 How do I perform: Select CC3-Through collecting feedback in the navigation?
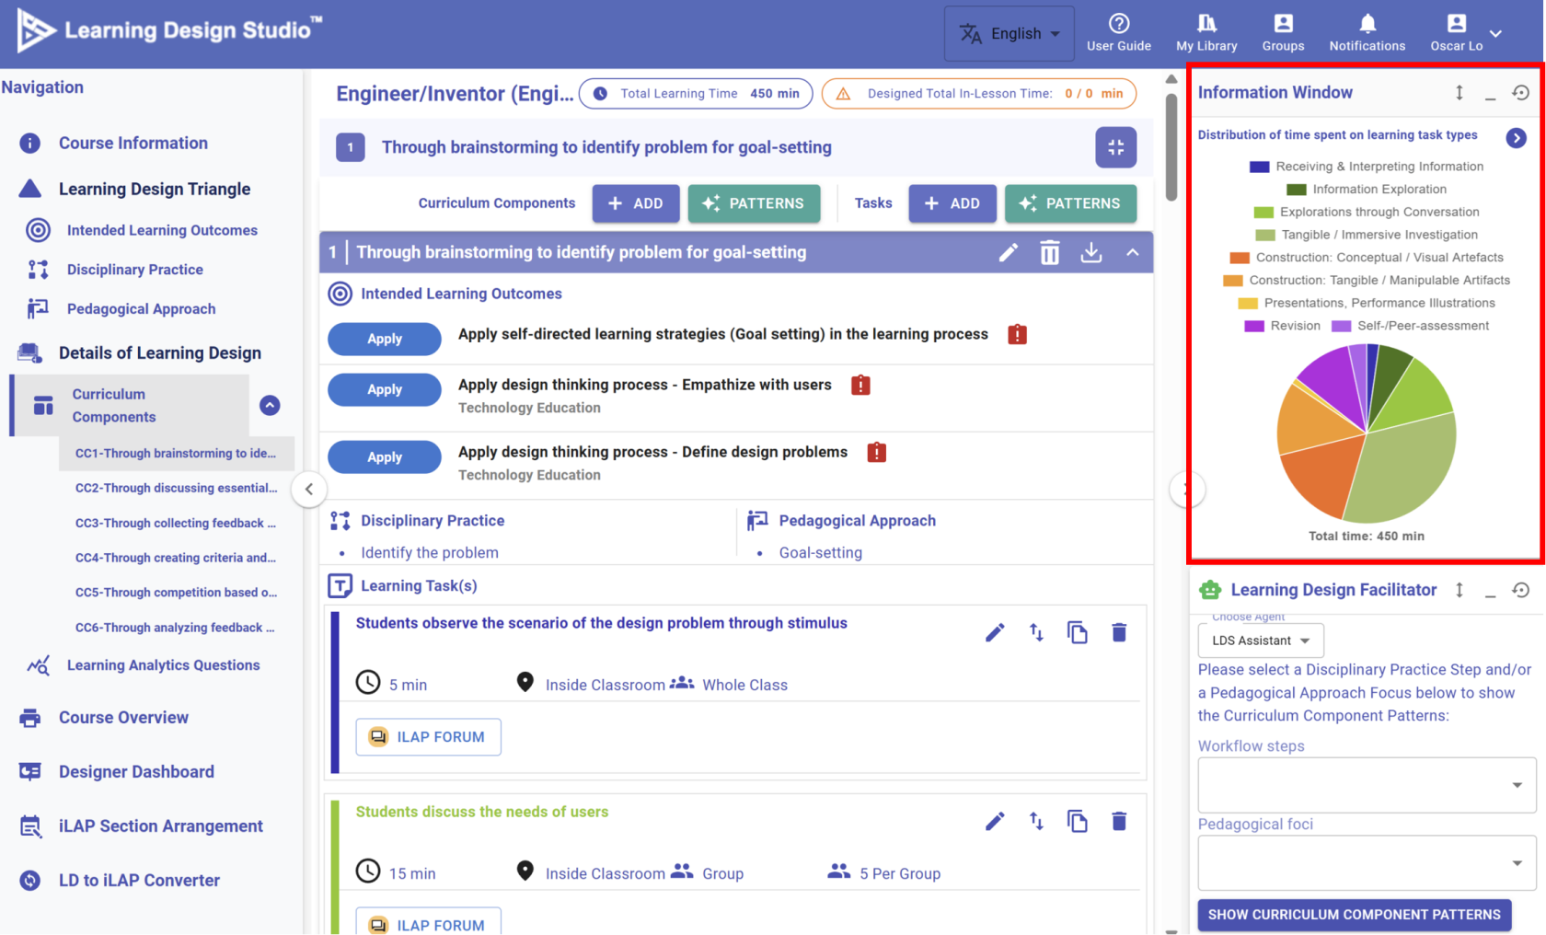pyautogui.click(x=176, y=523)
